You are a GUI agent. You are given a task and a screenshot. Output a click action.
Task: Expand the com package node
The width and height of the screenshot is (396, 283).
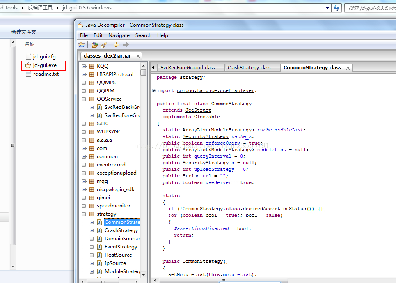pos(84,148)
